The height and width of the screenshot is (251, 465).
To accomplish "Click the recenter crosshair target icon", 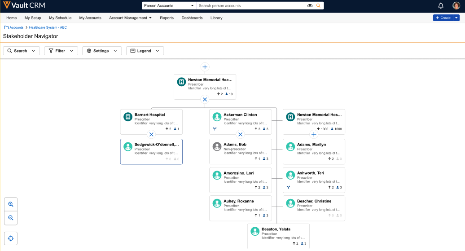I will 11,238.
